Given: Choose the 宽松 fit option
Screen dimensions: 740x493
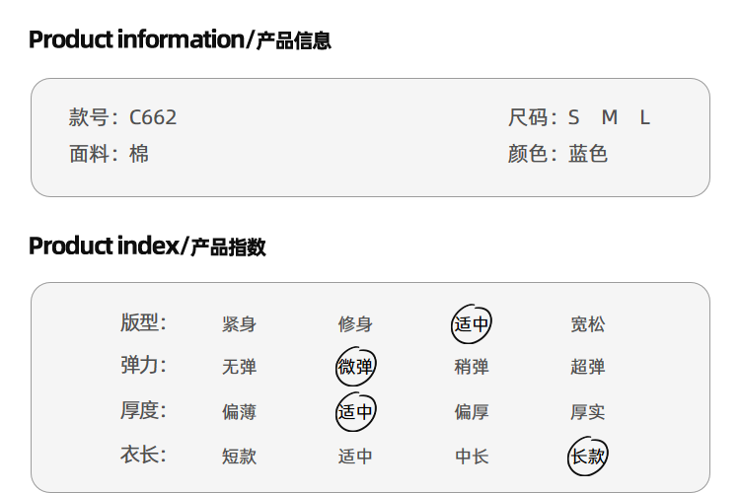Looking at the screenshot, I should pyautogui.click(x=588, y=324).
